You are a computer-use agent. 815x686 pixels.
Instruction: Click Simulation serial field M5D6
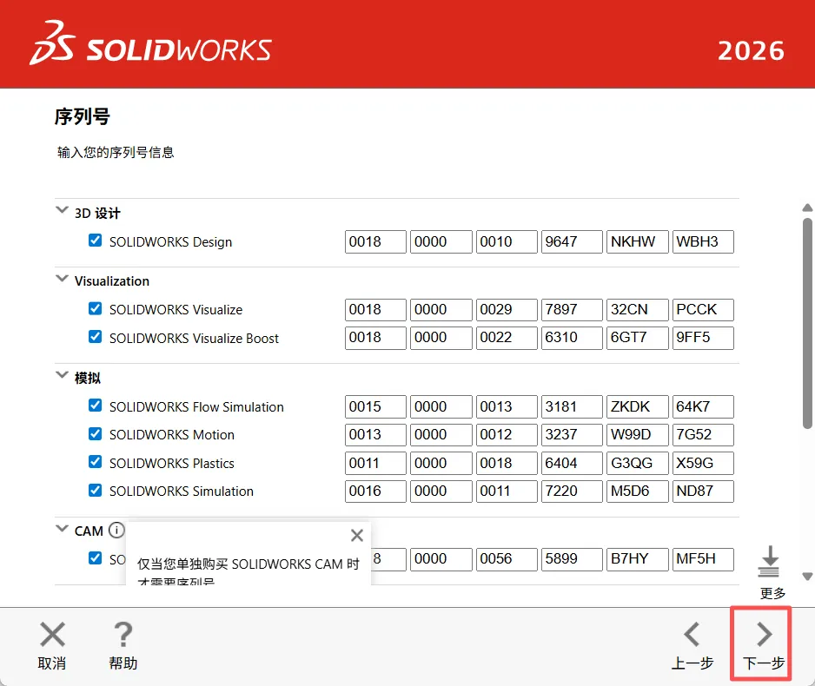pos(637,491)
